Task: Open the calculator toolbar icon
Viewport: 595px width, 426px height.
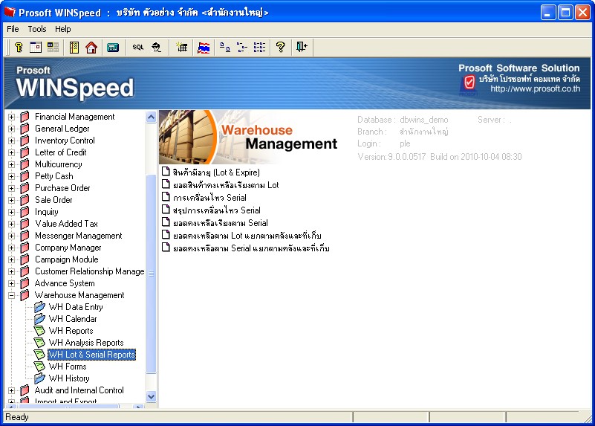Action: tap(113, 48)
